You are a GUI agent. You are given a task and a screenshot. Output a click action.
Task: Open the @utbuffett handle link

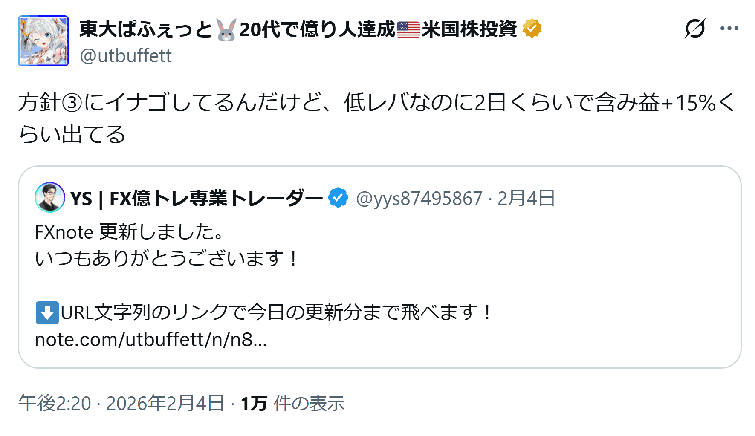[126, 56]
